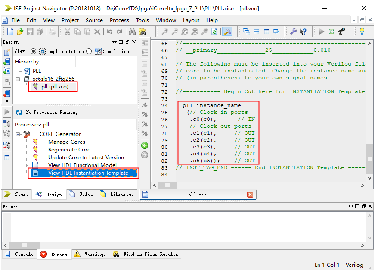Select the Implementation view radio button
The width and height of the screenshot is (375, 271).
[x=33, y=51]
